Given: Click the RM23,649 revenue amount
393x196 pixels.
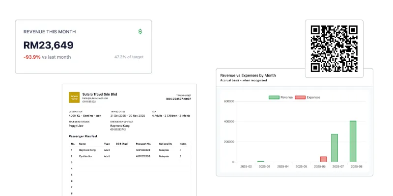Looking at the screenshot, I should pyautogui.click(x=49, y=46).
